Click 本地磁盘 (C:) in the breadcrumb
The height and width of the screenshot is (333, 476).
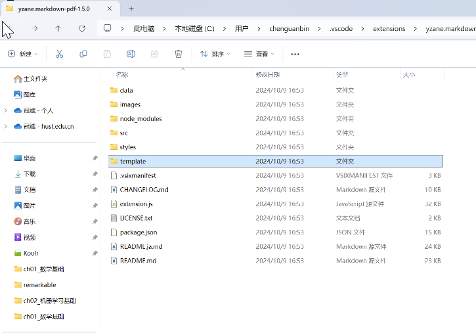pos(194,28)
